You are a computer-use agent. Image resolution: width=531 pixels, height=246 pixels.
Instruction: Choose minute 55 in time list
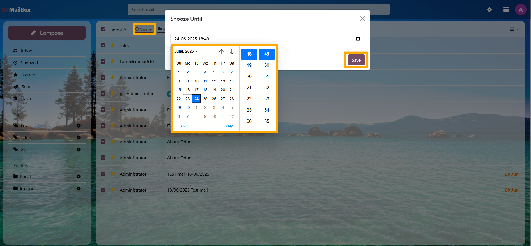click(267, 121)
